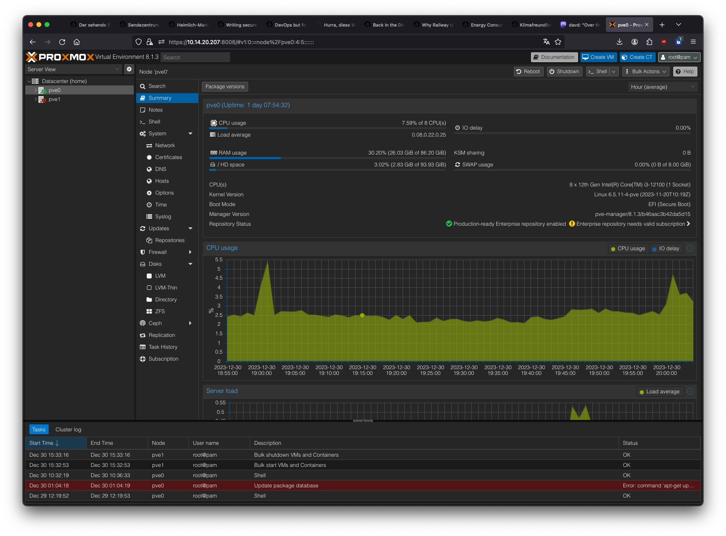
Task: Open connection permissions icon in address bar
Action: (161, 42)
